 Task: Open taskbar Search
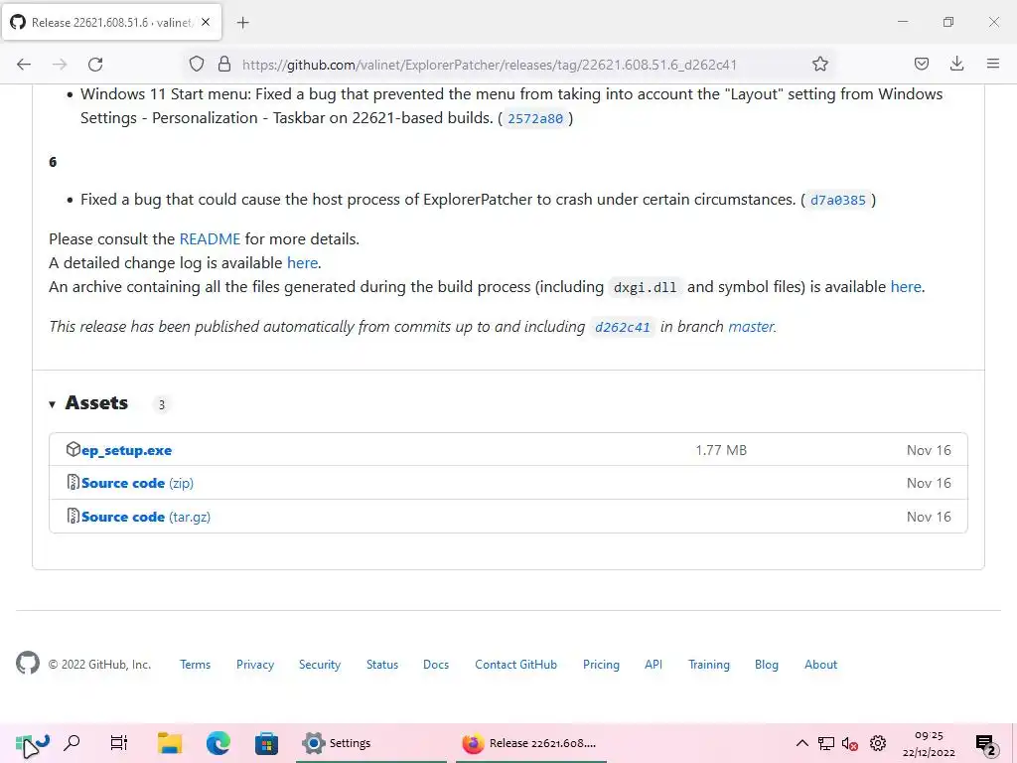72,743
